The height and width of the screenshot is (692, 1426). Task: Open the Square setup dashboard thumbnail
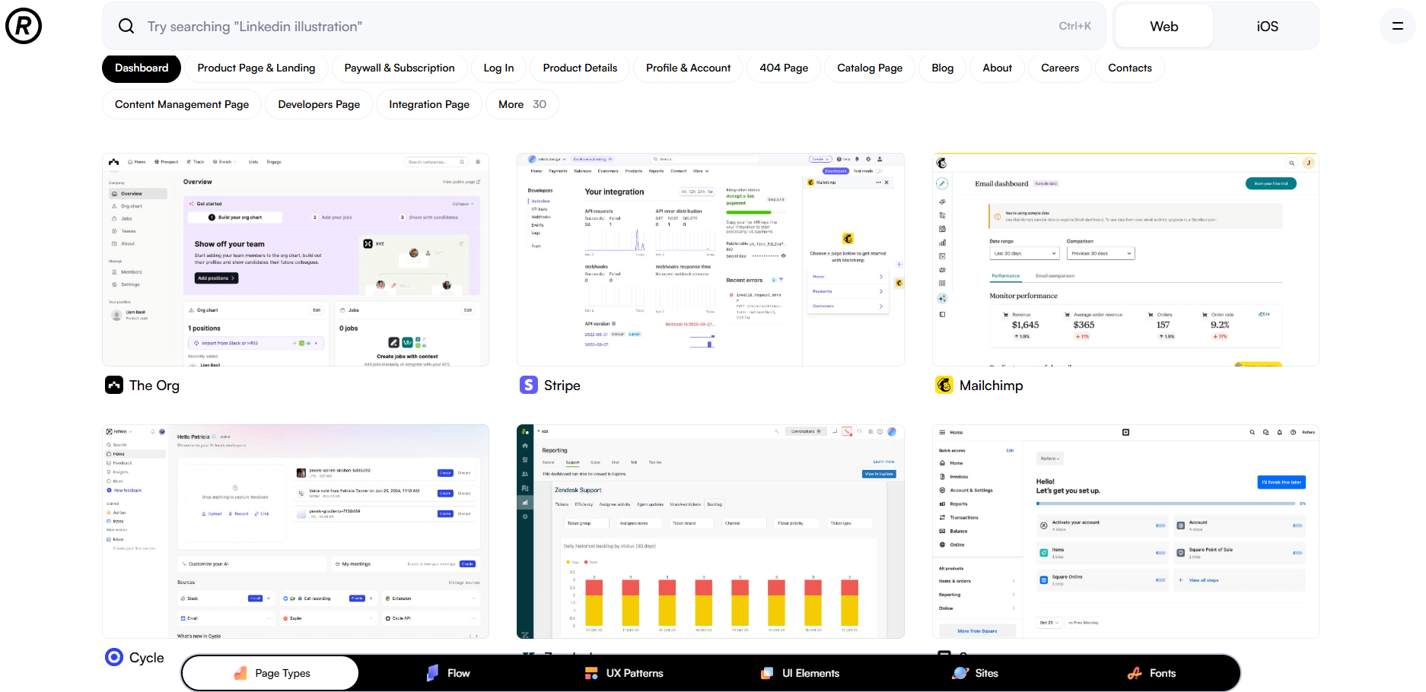(x=1125, y=532)
